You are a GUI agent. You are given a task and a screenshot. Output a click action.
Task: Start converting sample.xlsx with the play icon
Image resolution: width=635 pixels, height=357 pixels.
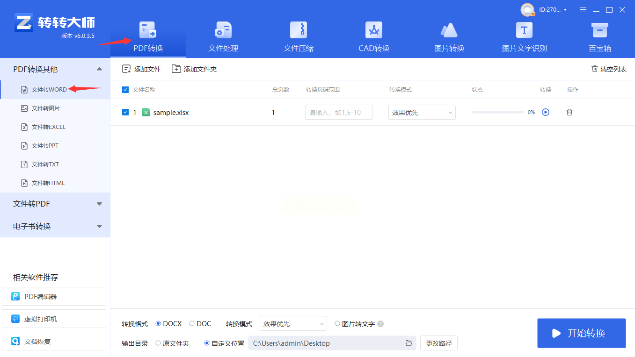pyautogui.click(x=545, y=112)
